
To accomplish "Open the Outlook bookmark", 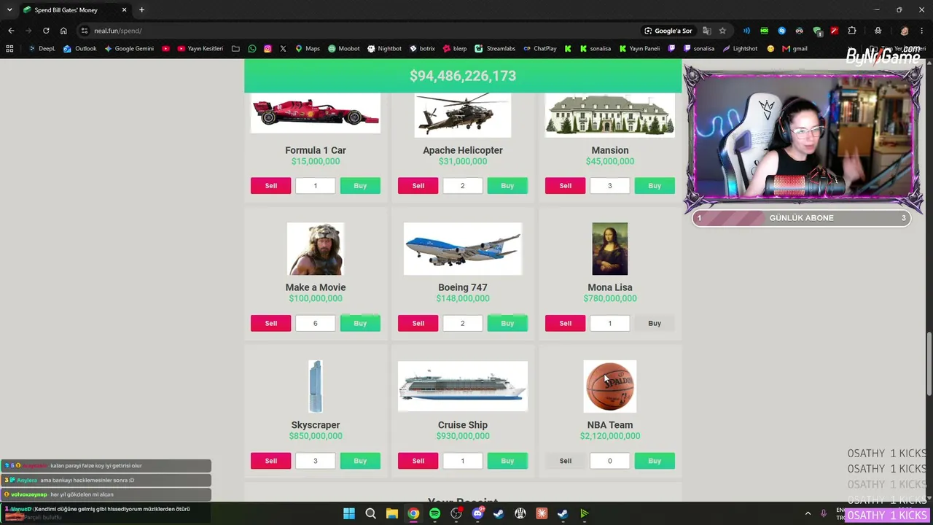I will click(x=80, y=49).
